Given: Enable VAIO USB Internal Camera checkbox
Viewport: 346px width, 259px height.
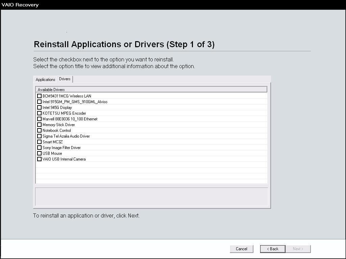Looking at the screenshot, I should tap(39, 159).
